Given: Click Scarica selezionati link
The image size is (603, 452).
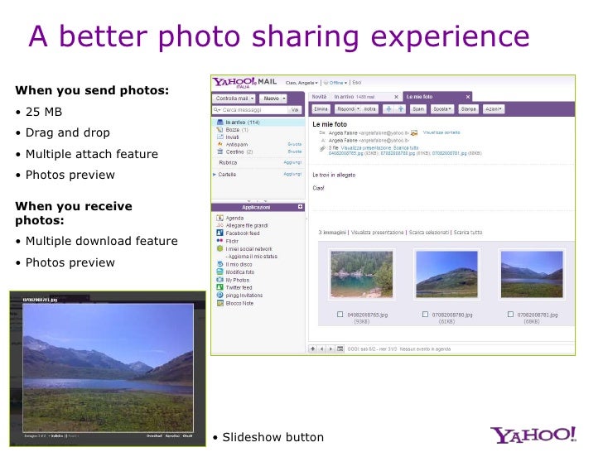Looking at the screenshot, I should coord(429,233).
